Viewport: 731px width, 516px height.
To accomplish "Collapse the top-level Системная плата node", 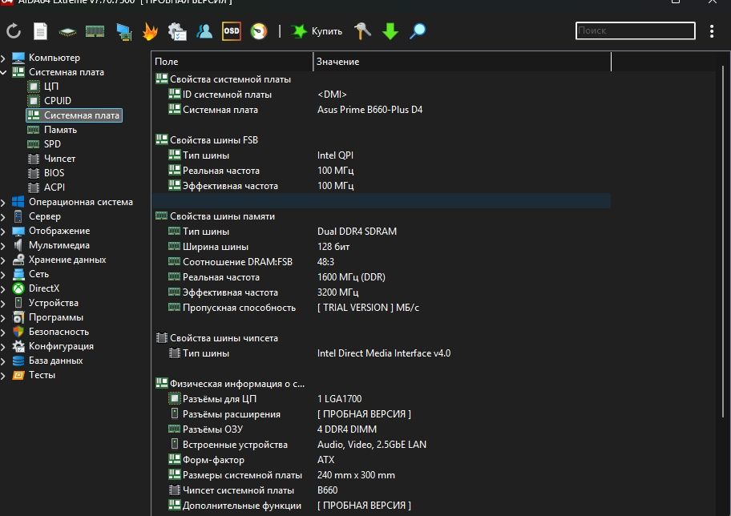I will pyautogui.click(x=3, y=72).
